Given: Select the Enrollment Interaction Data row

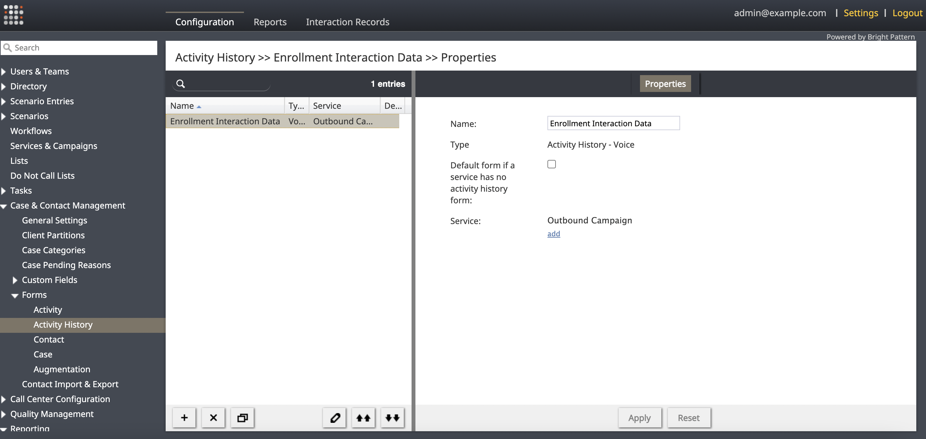Looking at the screenshot, I should 282,121.
